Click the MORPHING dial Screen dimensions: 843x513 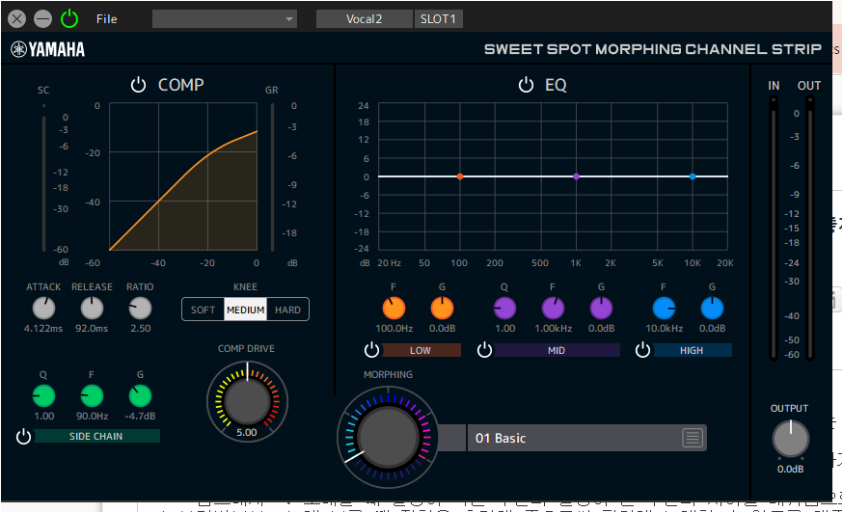point(388,437)
